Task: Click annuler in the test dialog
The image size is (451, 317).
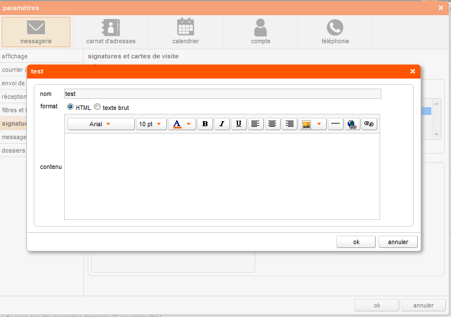Action: 398,242
